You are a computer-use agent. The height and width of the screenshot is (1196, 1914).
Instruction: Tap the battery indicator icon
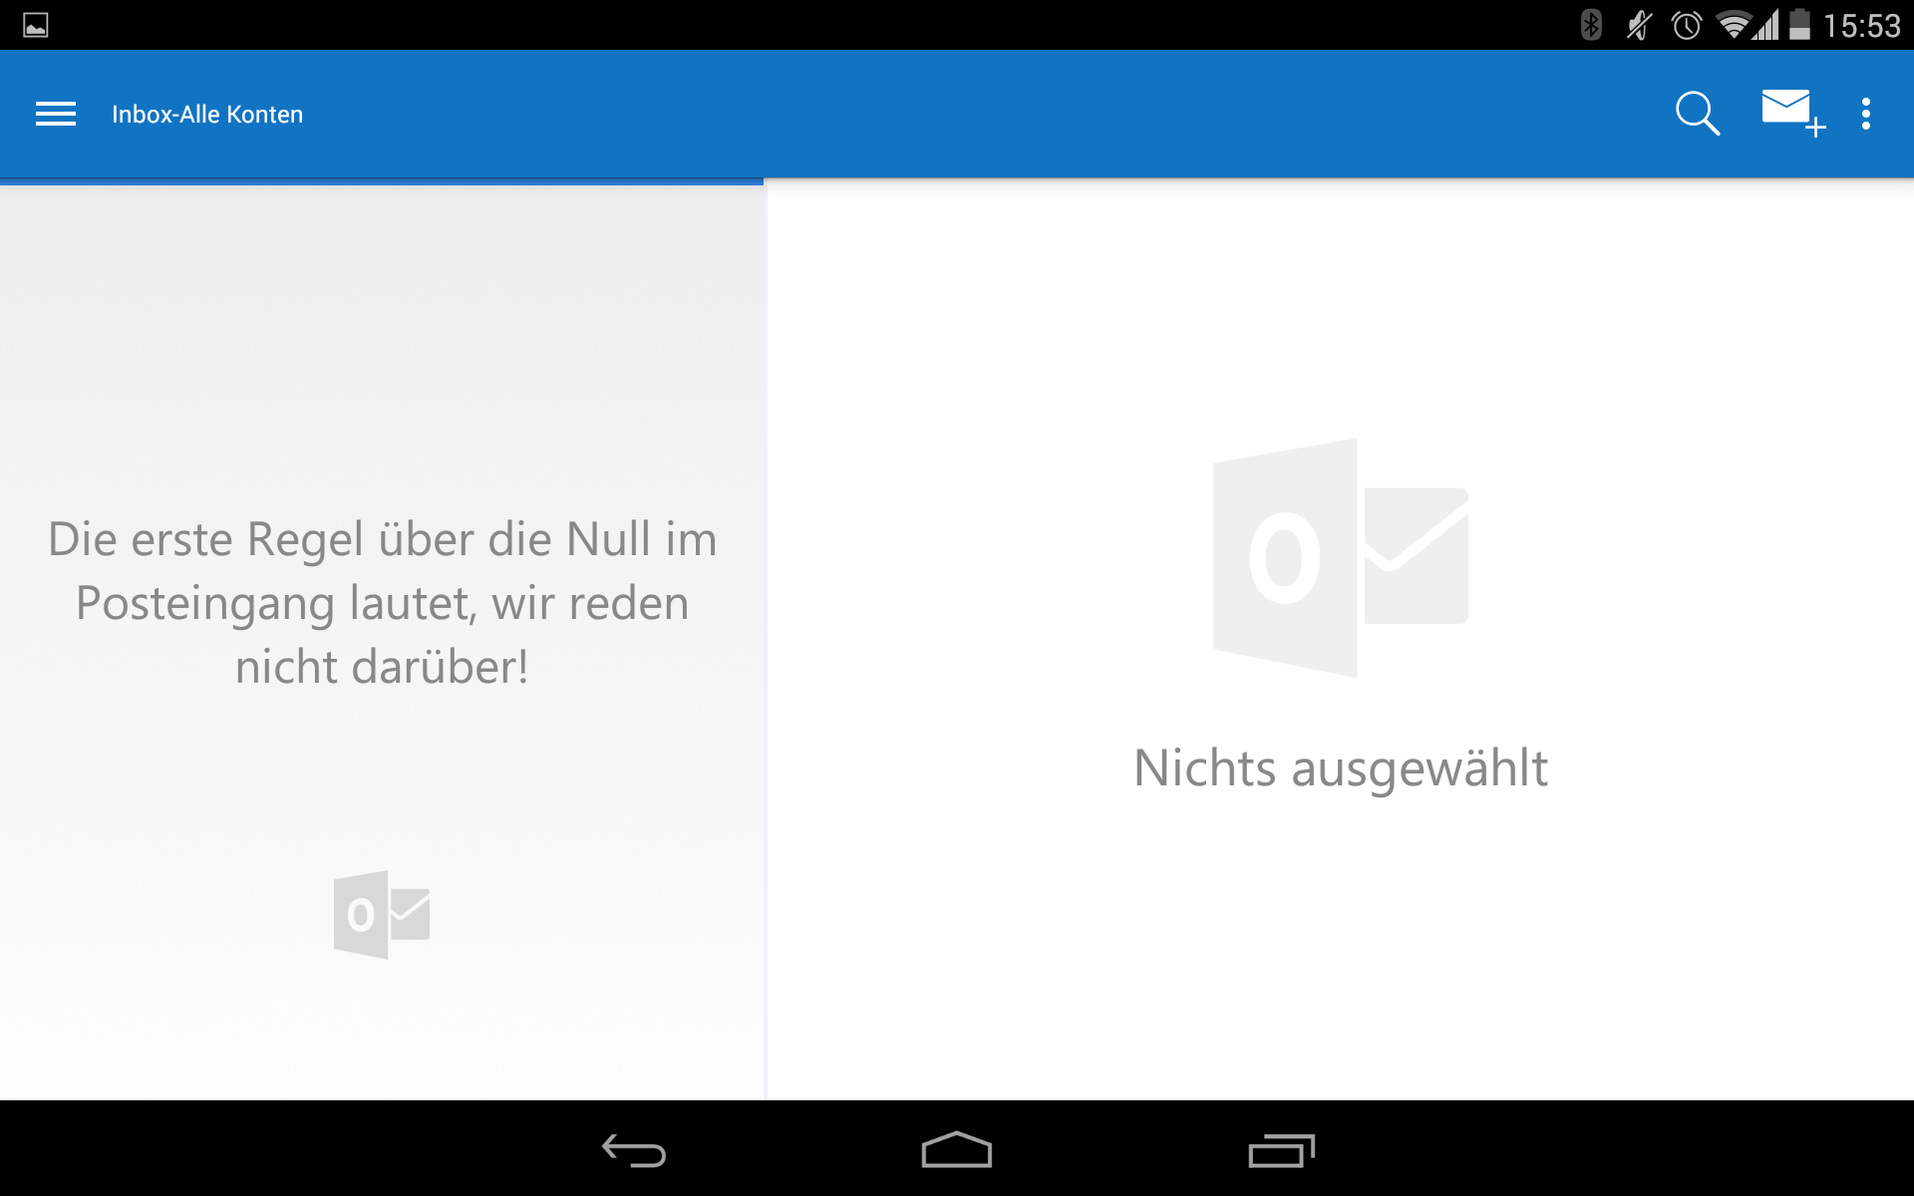point(1799,24)
